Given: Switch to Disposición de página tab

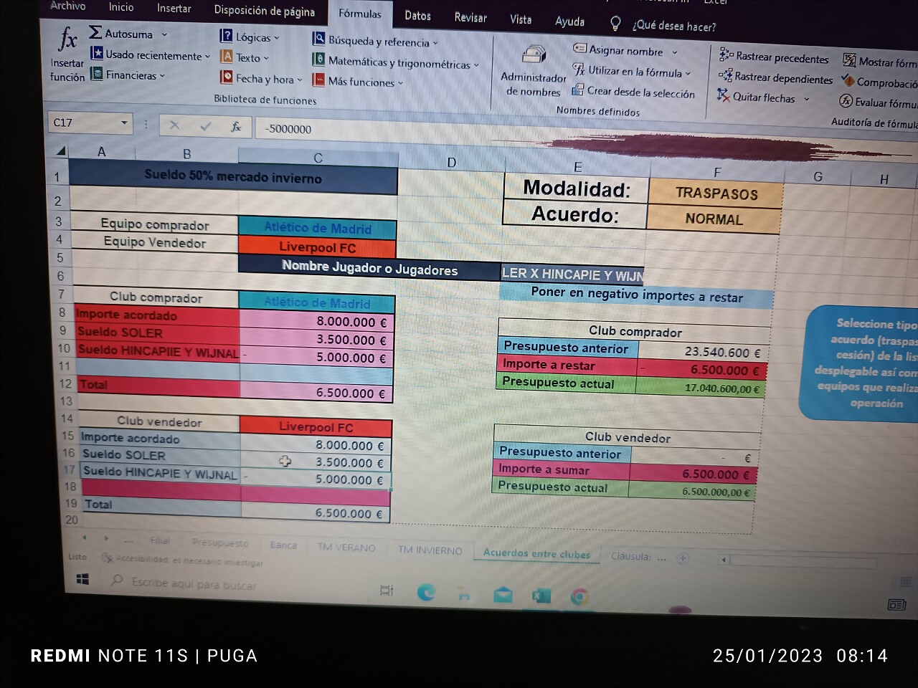Looking at the screenshot, I should tap(265, 11).
